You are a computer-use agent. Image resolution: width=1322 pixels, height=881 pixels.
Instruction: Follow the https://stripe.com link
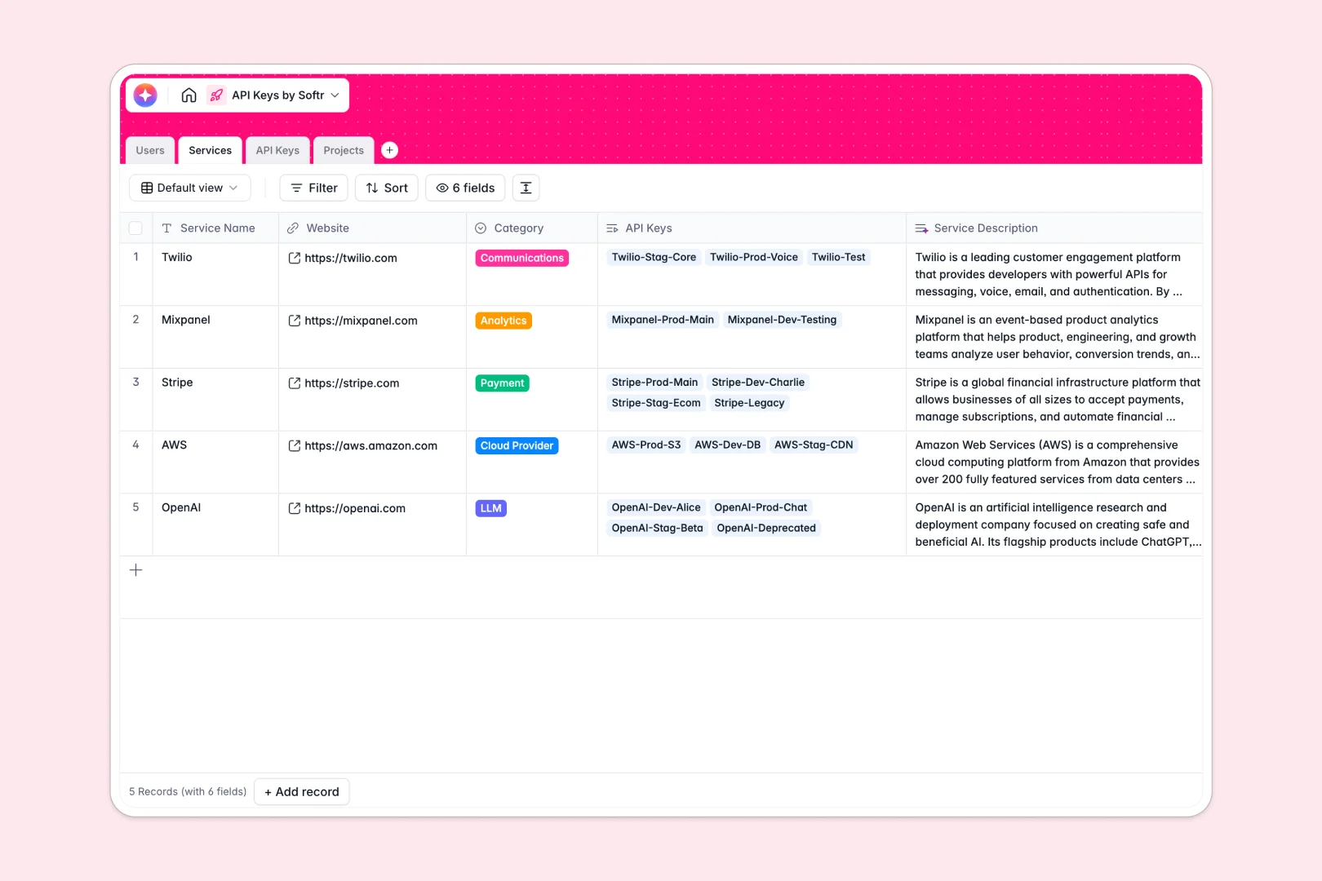[352, 383]
